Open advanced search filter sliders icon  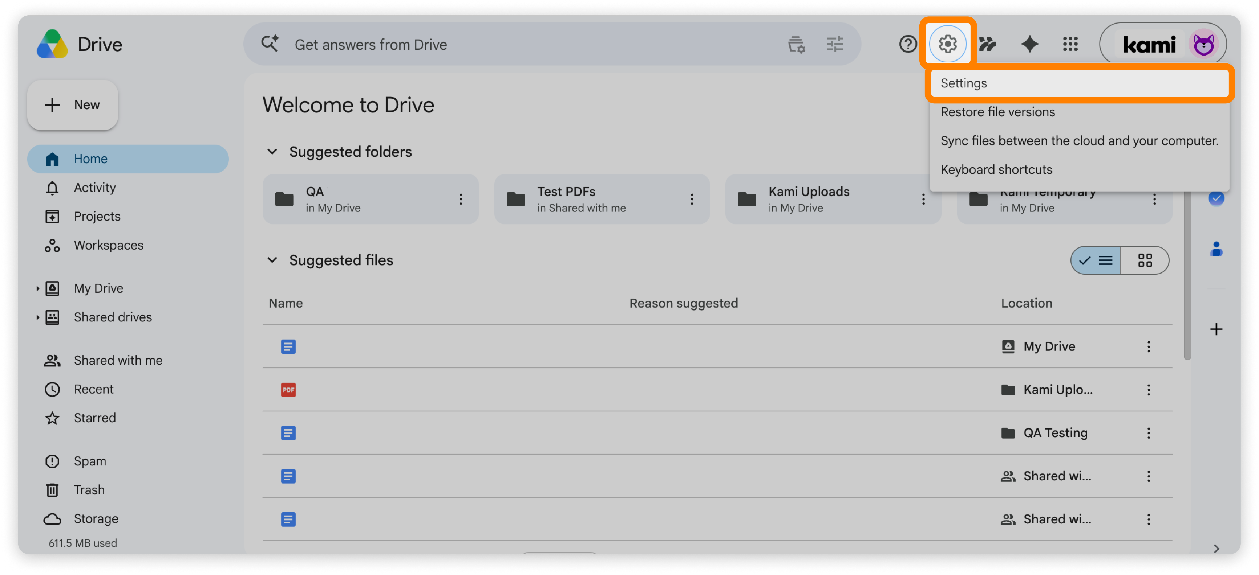click(835, 44)
